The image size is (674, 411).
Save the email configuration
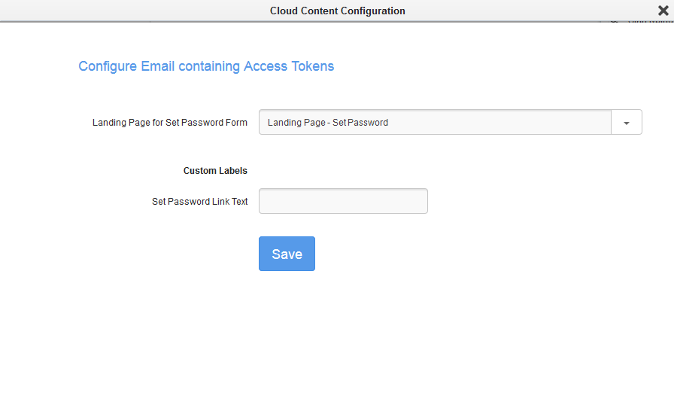pos(287,254)
